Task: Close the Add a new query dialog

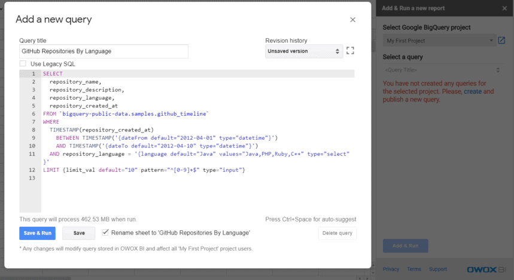Action: tap(352, 20)
